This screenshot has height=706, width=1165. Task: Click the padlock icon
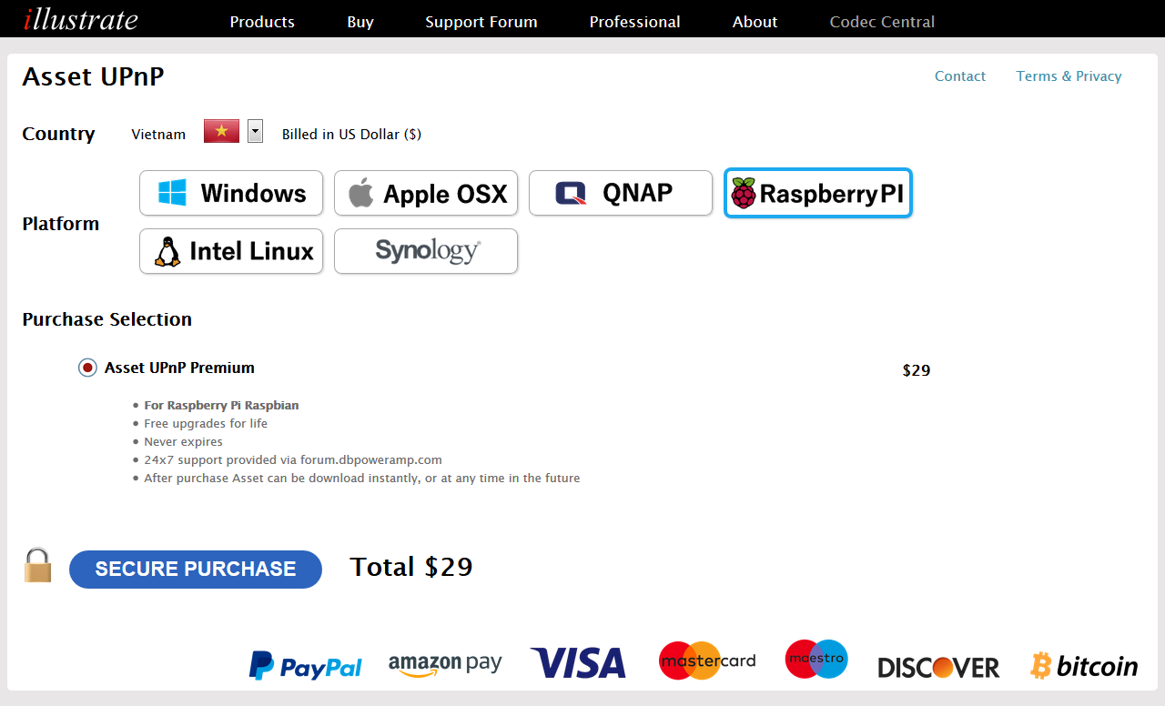(37, 565)
